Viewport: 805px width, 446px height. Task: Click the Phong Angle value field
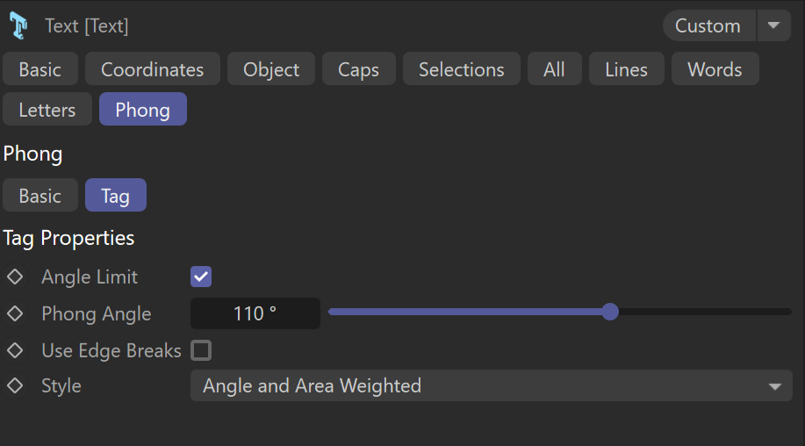point(255,313)
